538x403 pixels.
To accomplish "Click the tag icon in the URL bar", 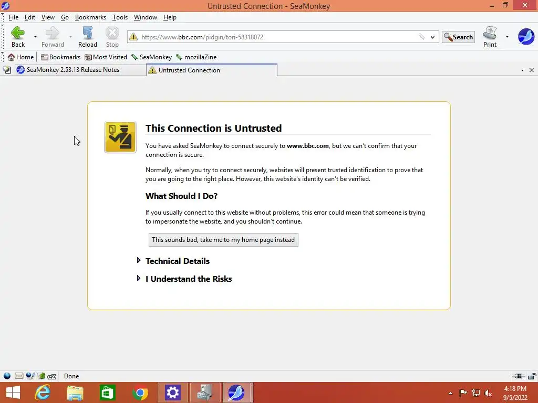I will 422,37.
